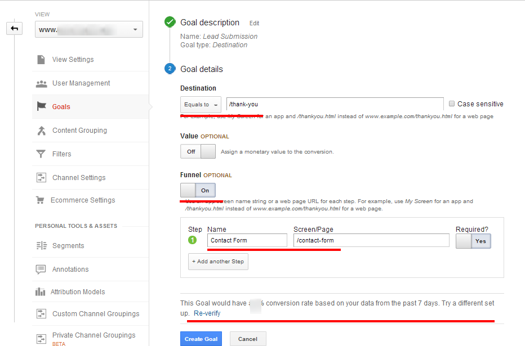Open the Equals to match type dropdown
The height and width of the screenshot is (346, 525).
pos(201,105)
